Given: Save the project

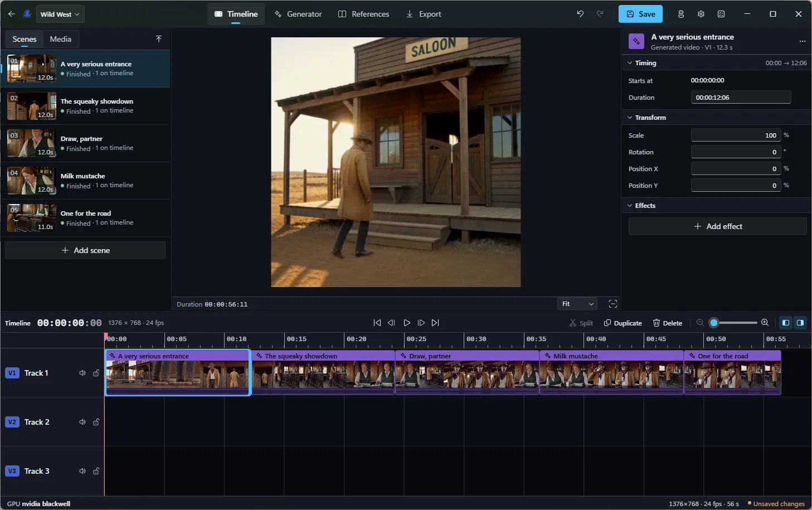Looking at the screenshot, I should click(640, 14).
